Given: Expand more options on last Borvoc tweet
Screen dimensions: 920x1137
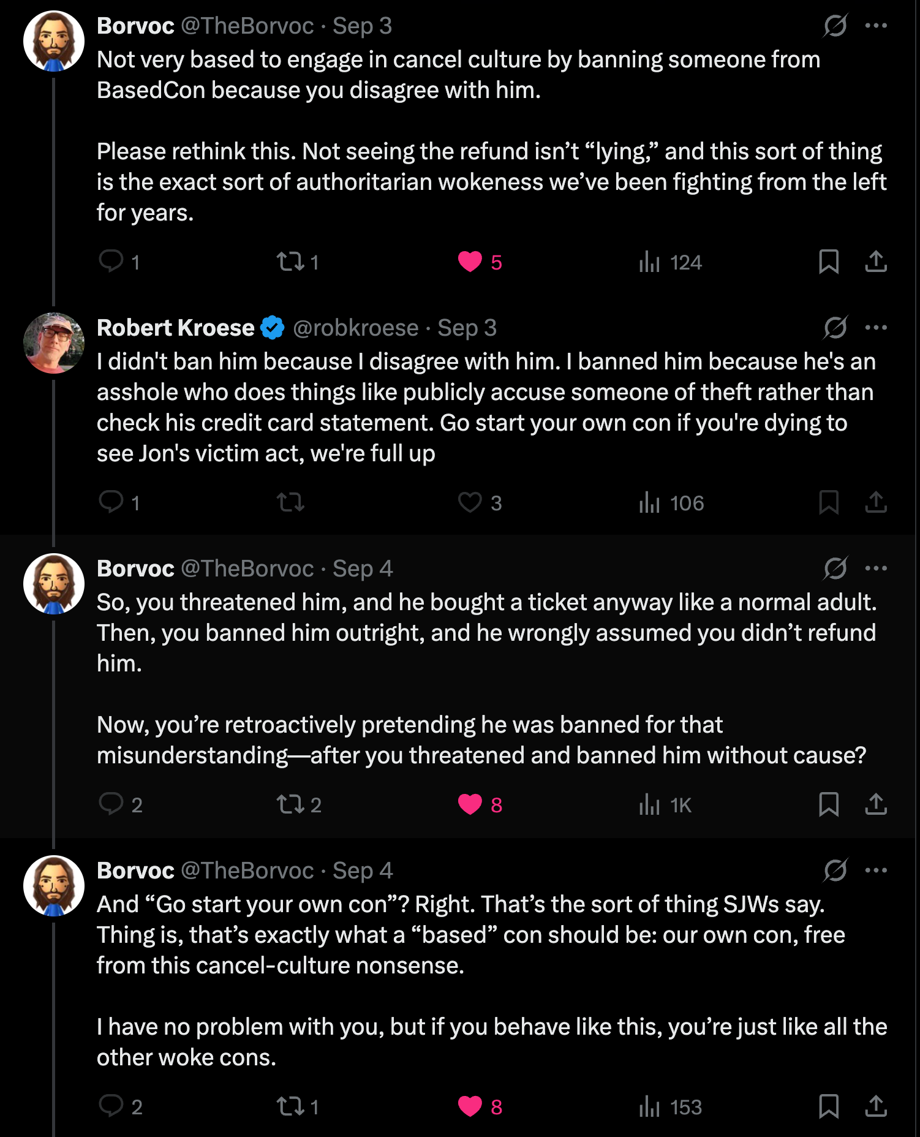Looking at the screenshot, I should click(x=876, y=871).
